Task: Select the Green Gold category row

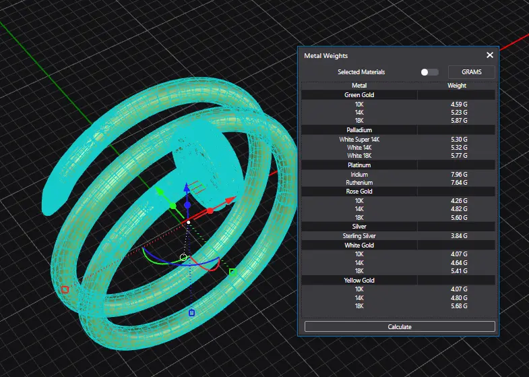Action: coord(398,95)
